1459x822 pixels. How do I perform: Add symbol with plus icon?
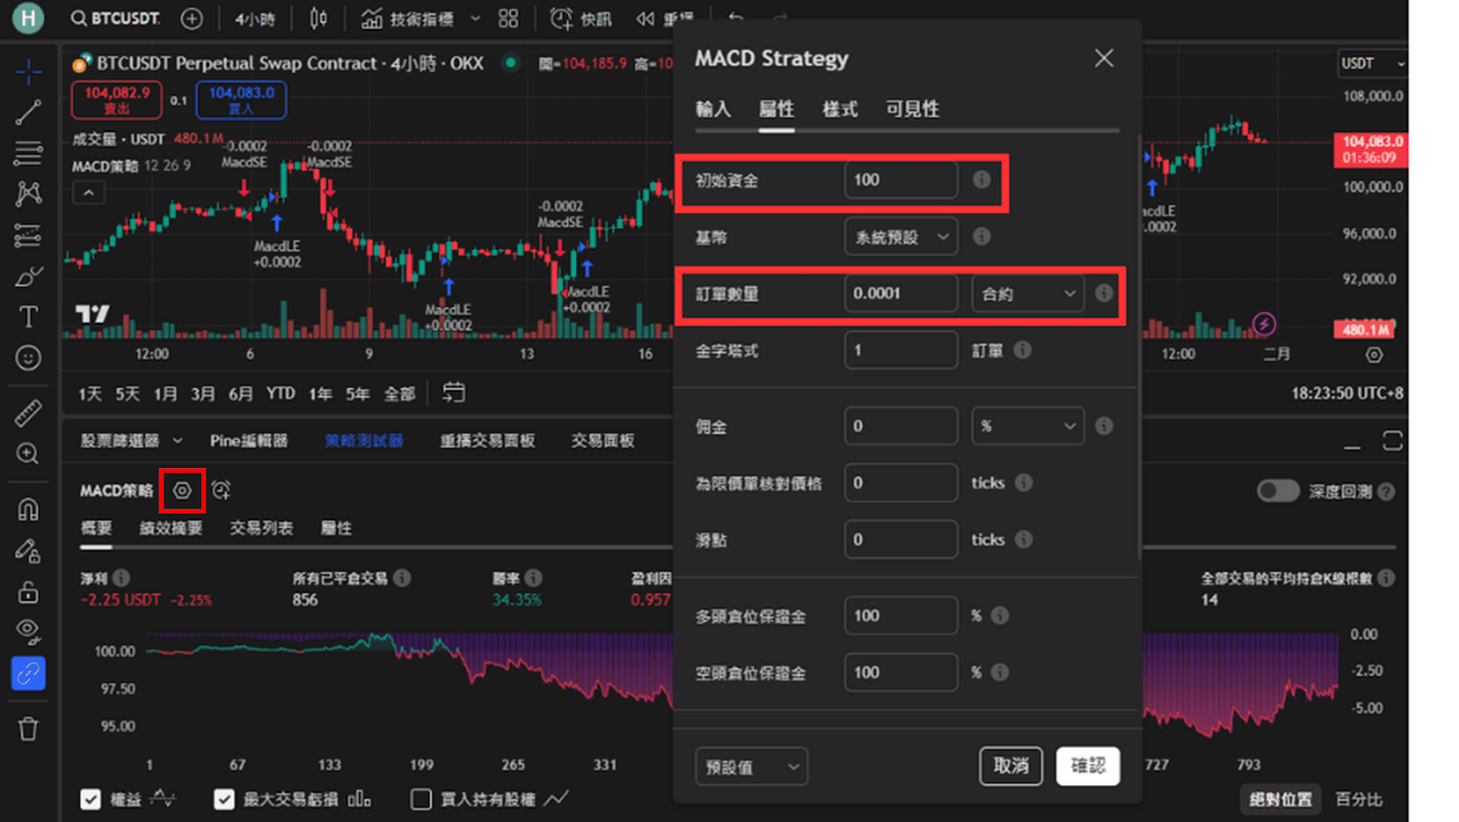pos(192,18)
